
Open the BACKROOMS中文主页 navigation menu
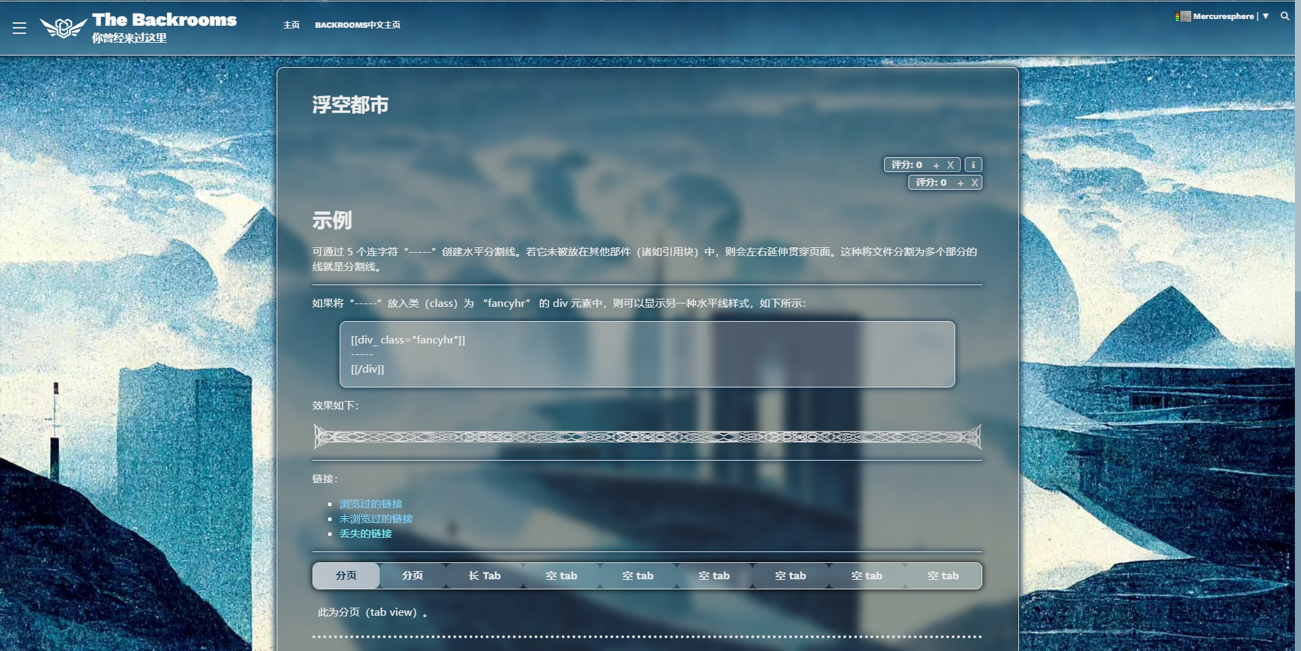[x=357, y=25]
